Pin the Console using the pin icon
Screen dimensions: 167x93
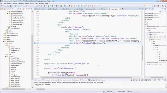[x=152, y=80]
